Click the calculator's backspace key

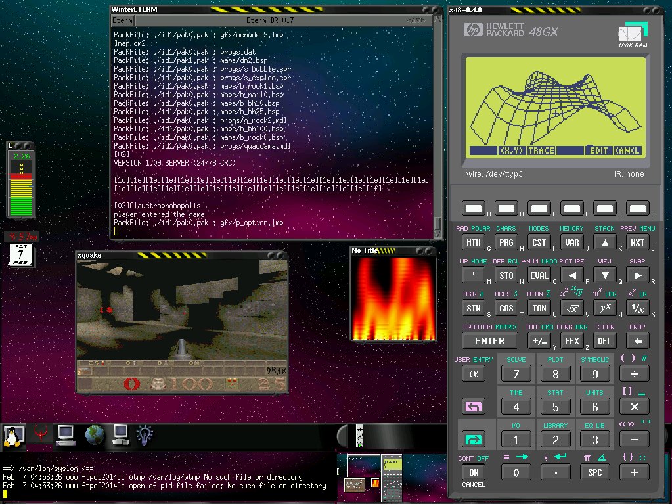pos(638,341)
